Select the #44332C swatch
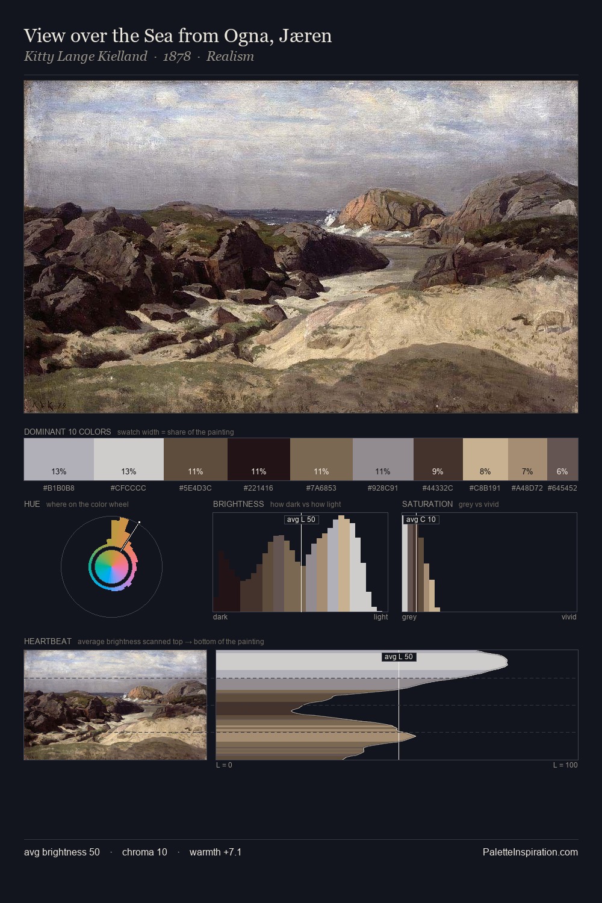Image resolution: width=602 pixels, height=903 pixels. [438, 459]
